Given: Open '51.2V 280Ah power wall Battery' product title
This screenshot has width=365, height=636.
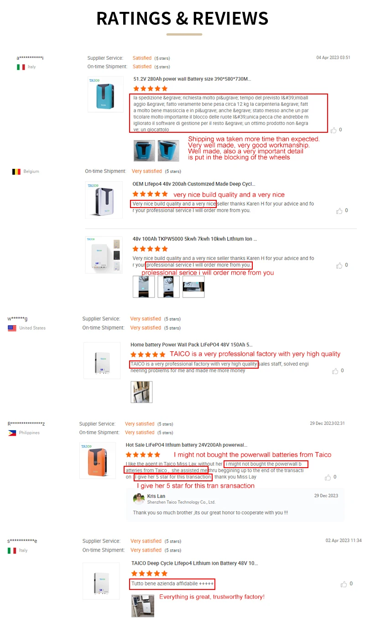Looking at the screenshot, I should 192,79.
